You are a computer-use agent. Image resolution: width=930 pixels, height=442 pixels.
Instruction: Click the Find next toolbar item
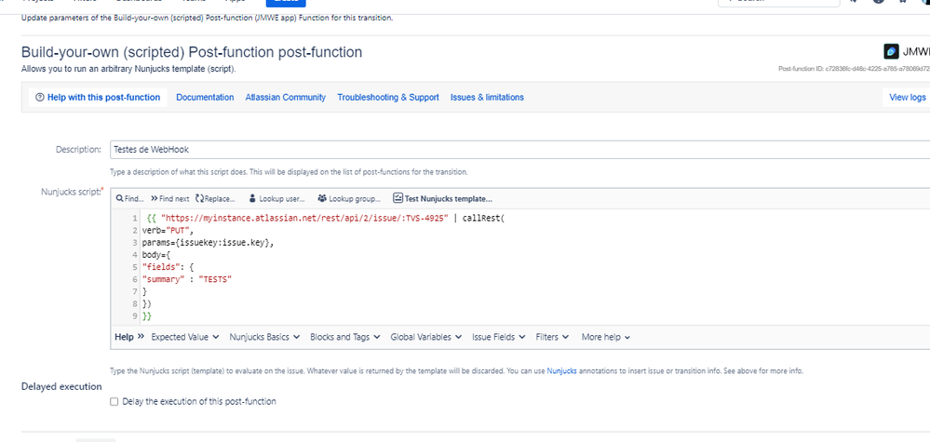click(x=170, y=198)
